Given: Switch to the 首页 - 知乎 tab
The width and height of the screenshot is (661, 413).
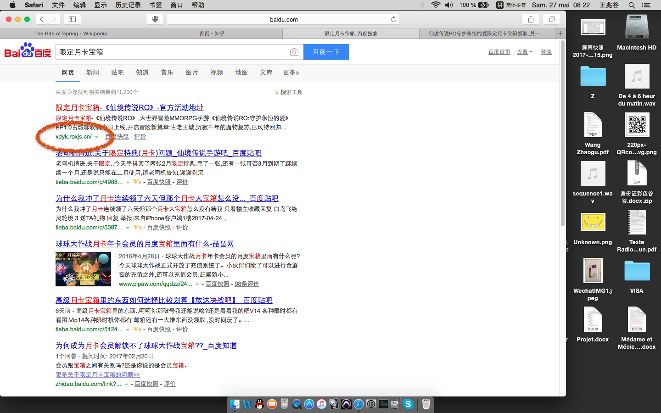Looking at the screenshot, I should (212, 33).
